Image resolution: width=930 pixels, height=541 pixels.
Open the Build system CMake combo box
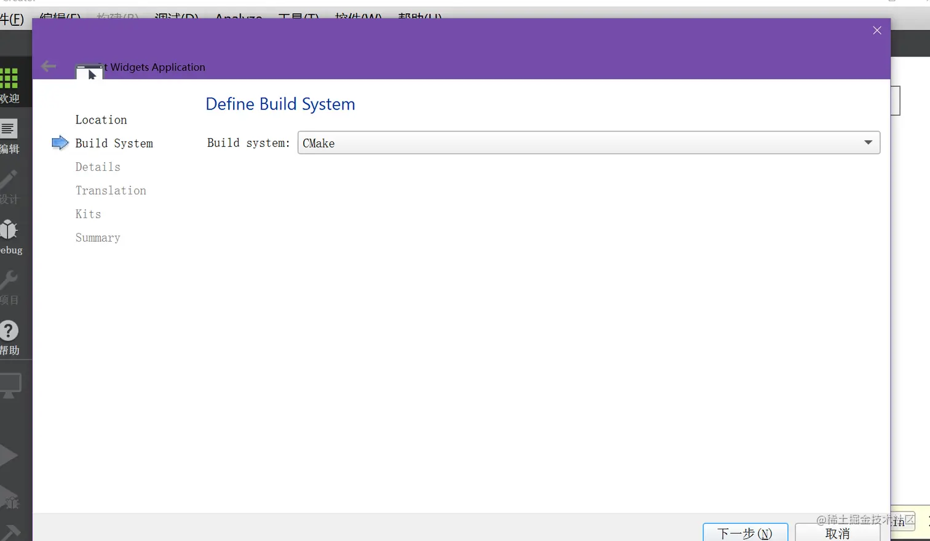(x=589, y=143)
